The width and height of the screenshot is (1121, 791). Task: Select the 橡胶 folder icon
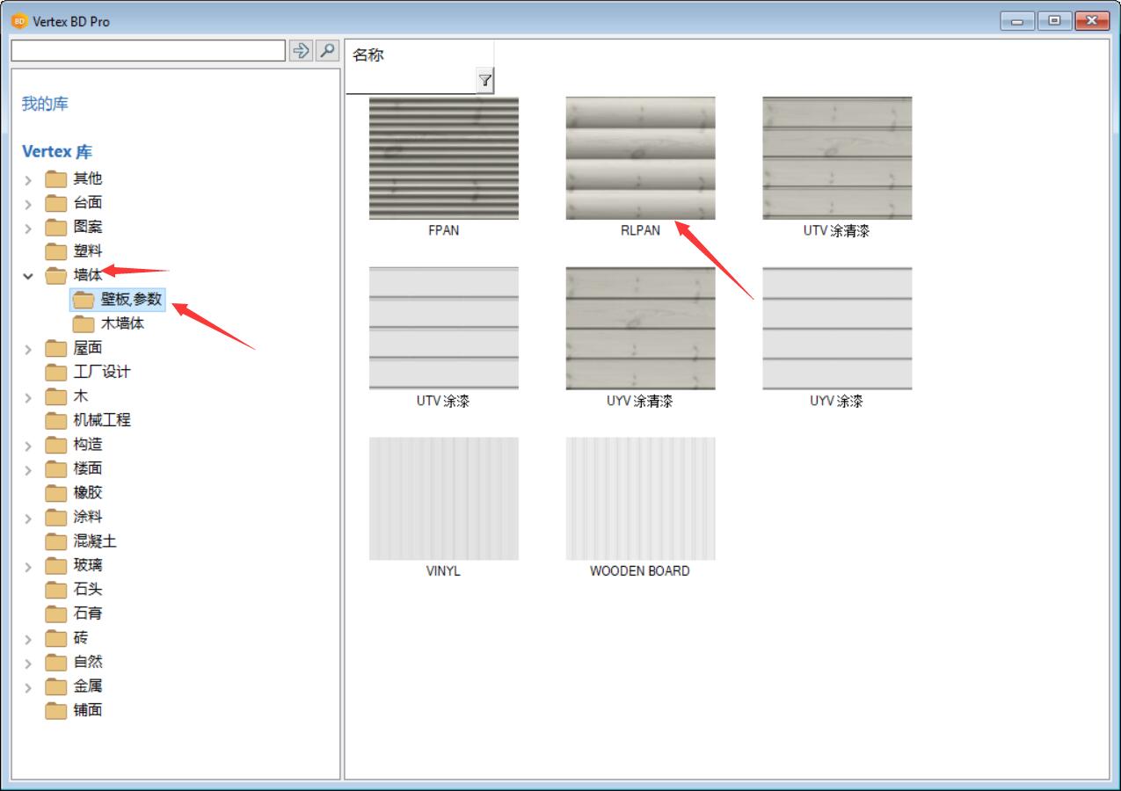click(x=56, y=493)
